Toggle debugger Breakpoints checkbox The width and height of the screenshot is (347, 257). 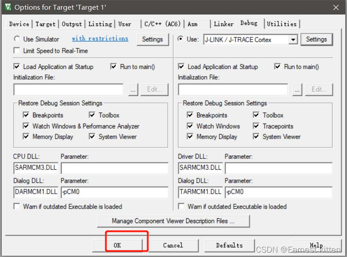(190, 115)
